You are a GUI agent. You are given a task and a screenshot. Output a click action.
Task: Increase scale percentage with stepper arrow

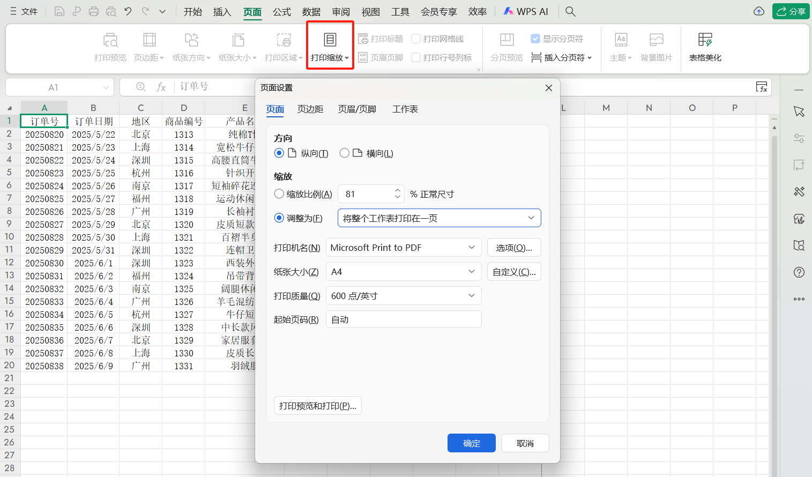pos(397,190)
